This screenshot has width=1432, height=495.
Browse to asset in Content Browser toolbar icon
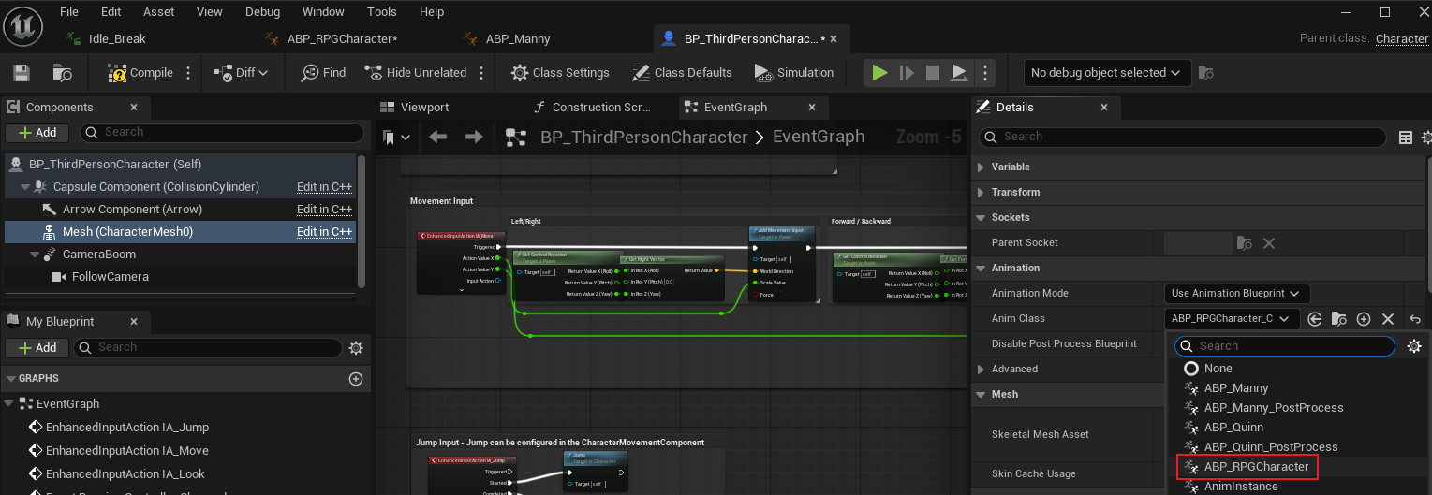click(63, 73)
